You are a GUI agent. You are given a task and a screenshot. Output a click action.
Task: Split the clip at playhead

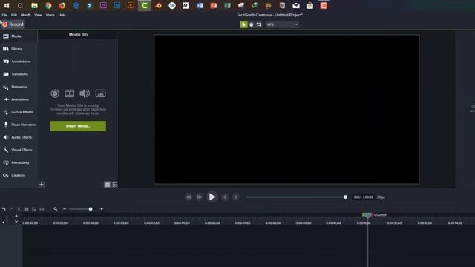tap(42, 209)
